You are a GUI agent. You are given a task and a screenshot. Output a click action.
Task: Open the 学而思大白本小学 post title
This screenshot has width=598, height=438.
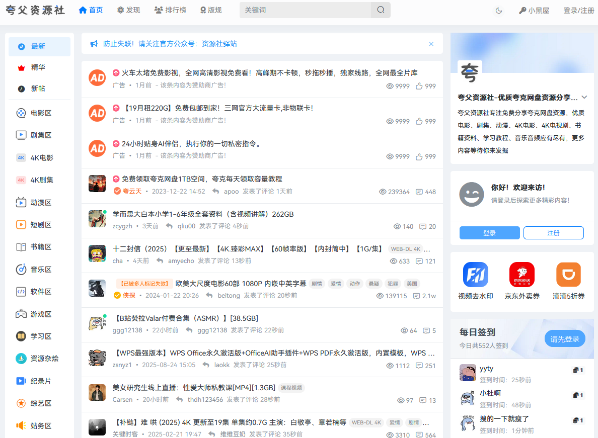pyautogui.click(x=203, y=214)
